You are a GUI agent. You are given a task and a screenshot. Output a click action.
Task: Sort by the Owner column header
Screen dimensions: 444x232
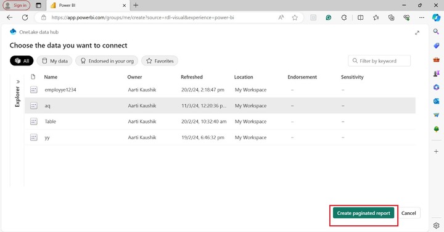[x=134, y=77]
